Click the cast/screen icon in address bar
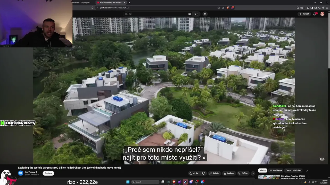This screenshot has width=330, height=185. [219, 8]
